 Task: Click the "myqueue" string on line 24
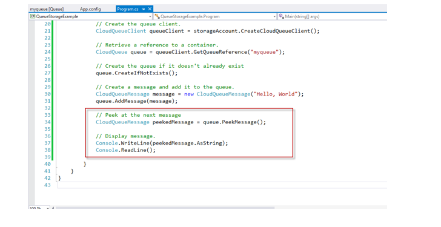(265, 52)
